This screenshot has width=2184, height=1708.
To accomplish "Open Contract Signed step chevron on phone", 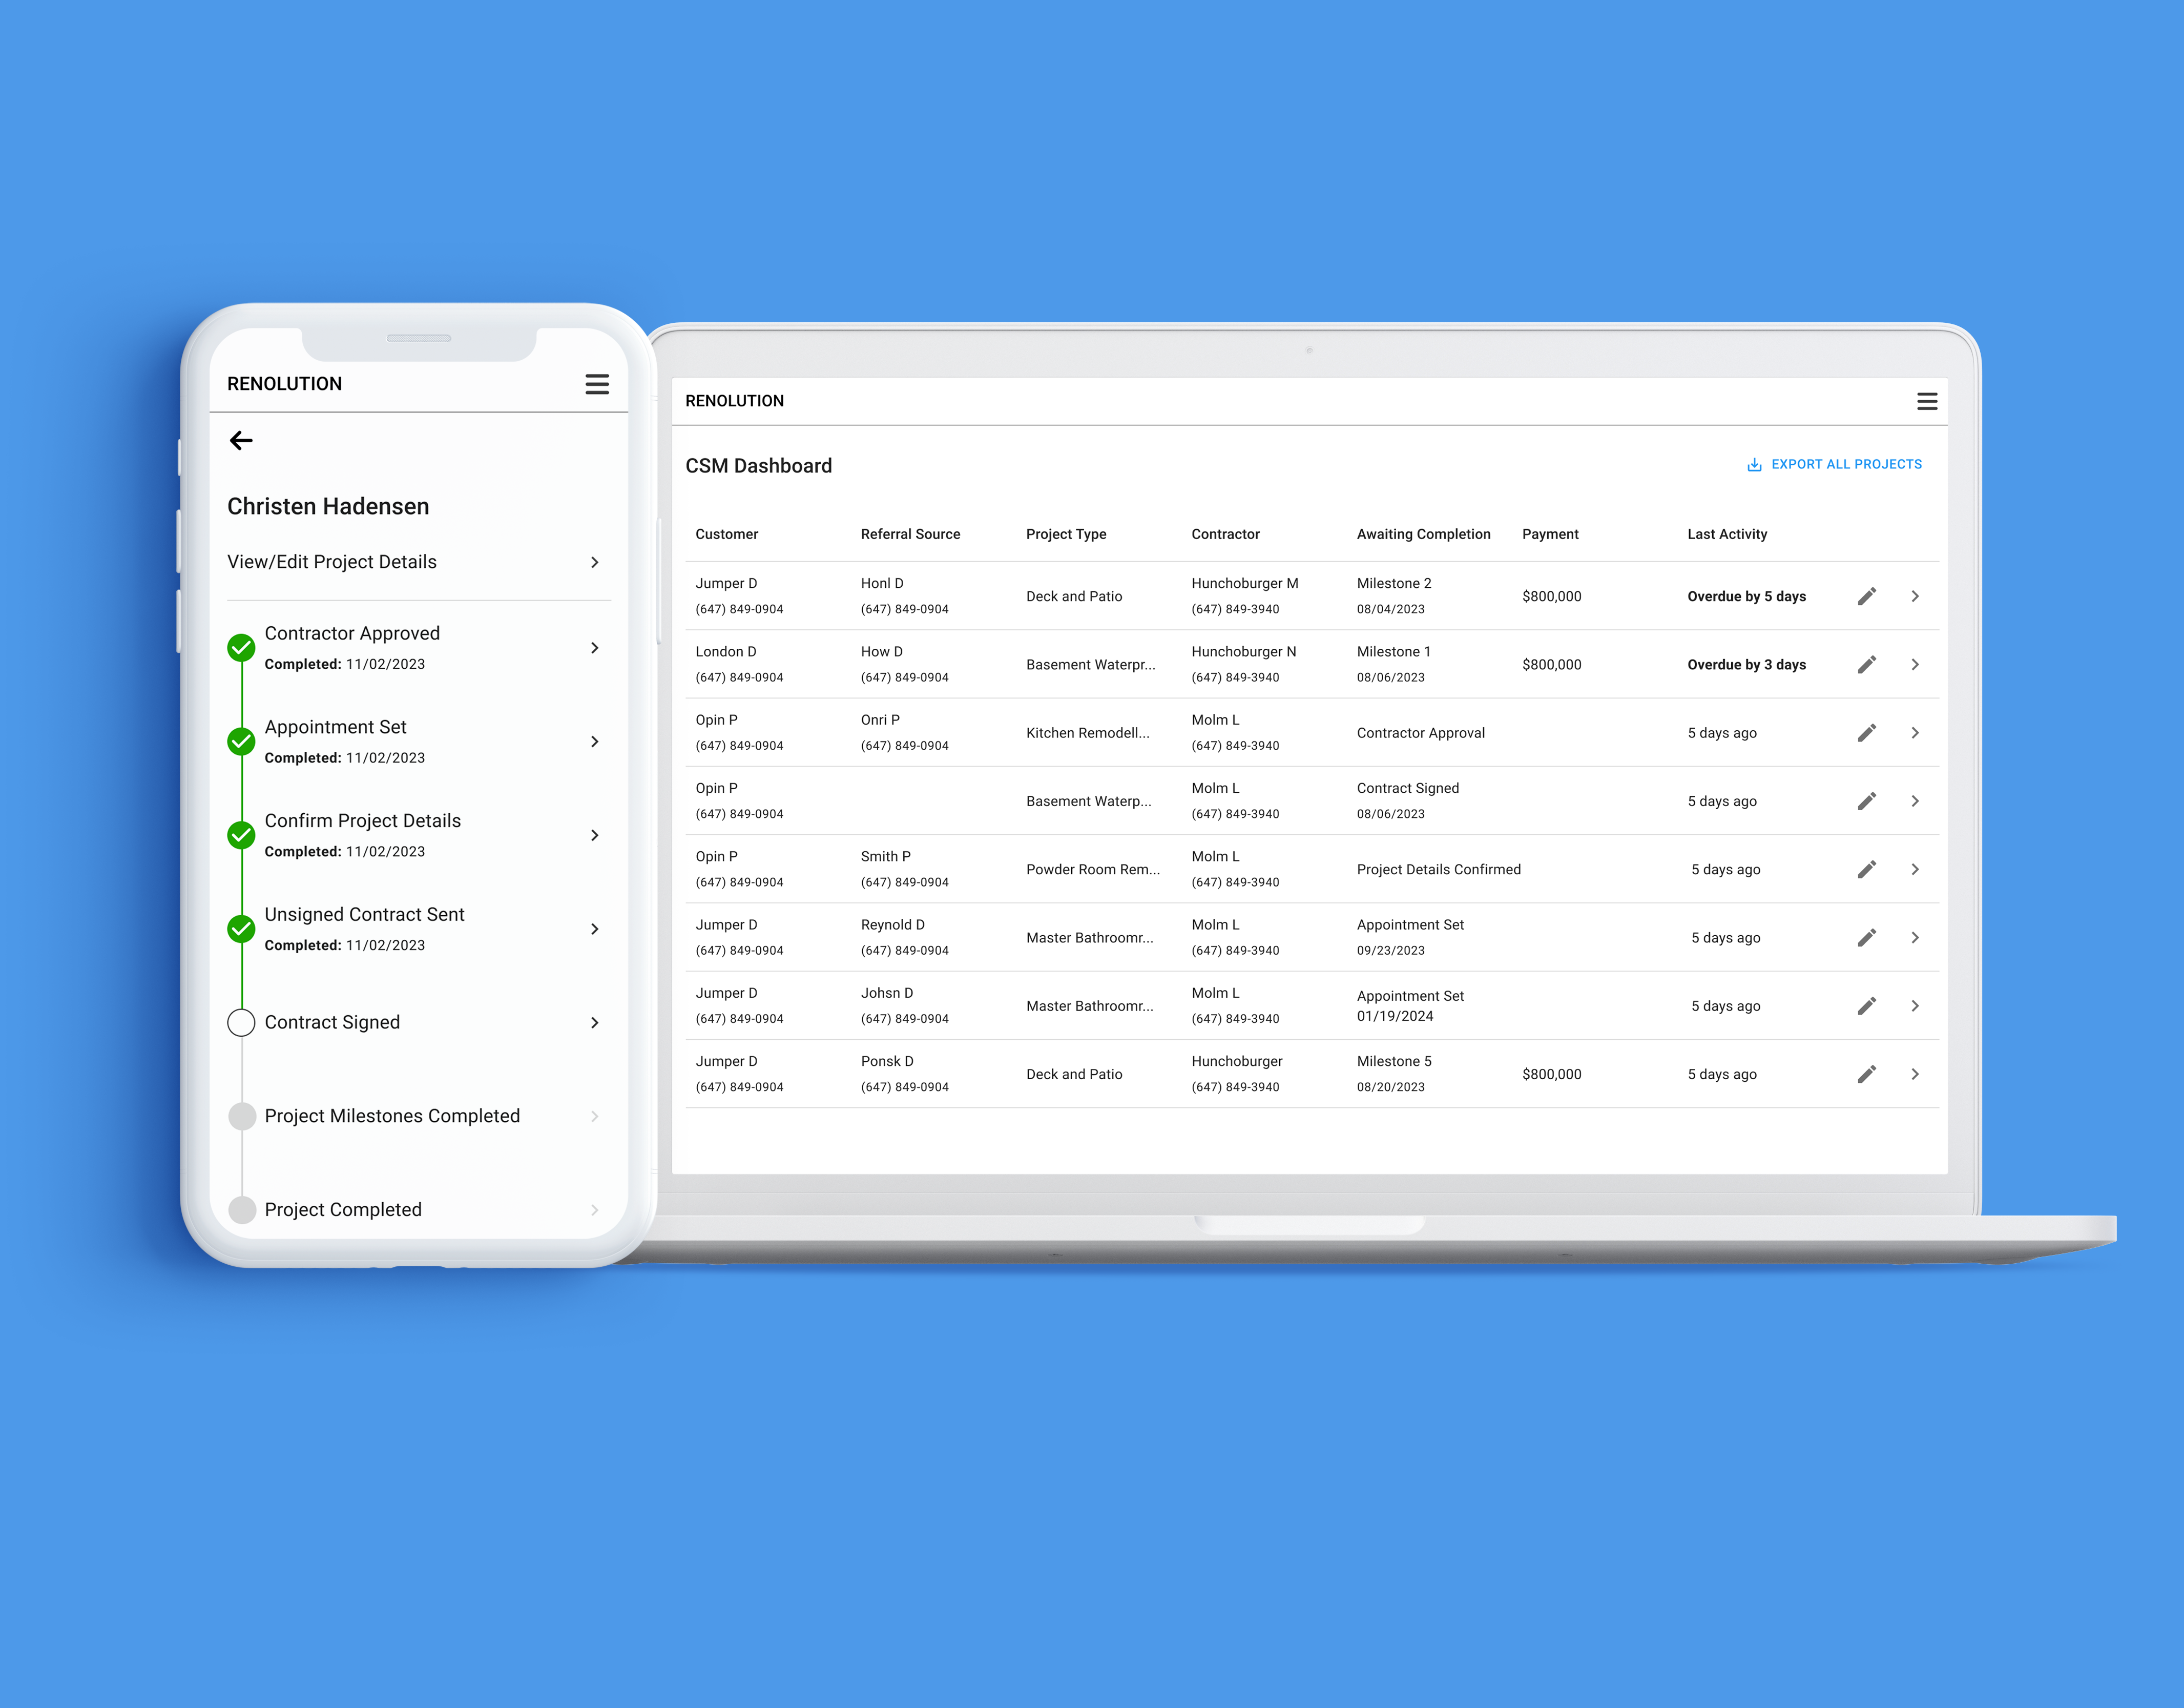I will (x=595, y=1022).
